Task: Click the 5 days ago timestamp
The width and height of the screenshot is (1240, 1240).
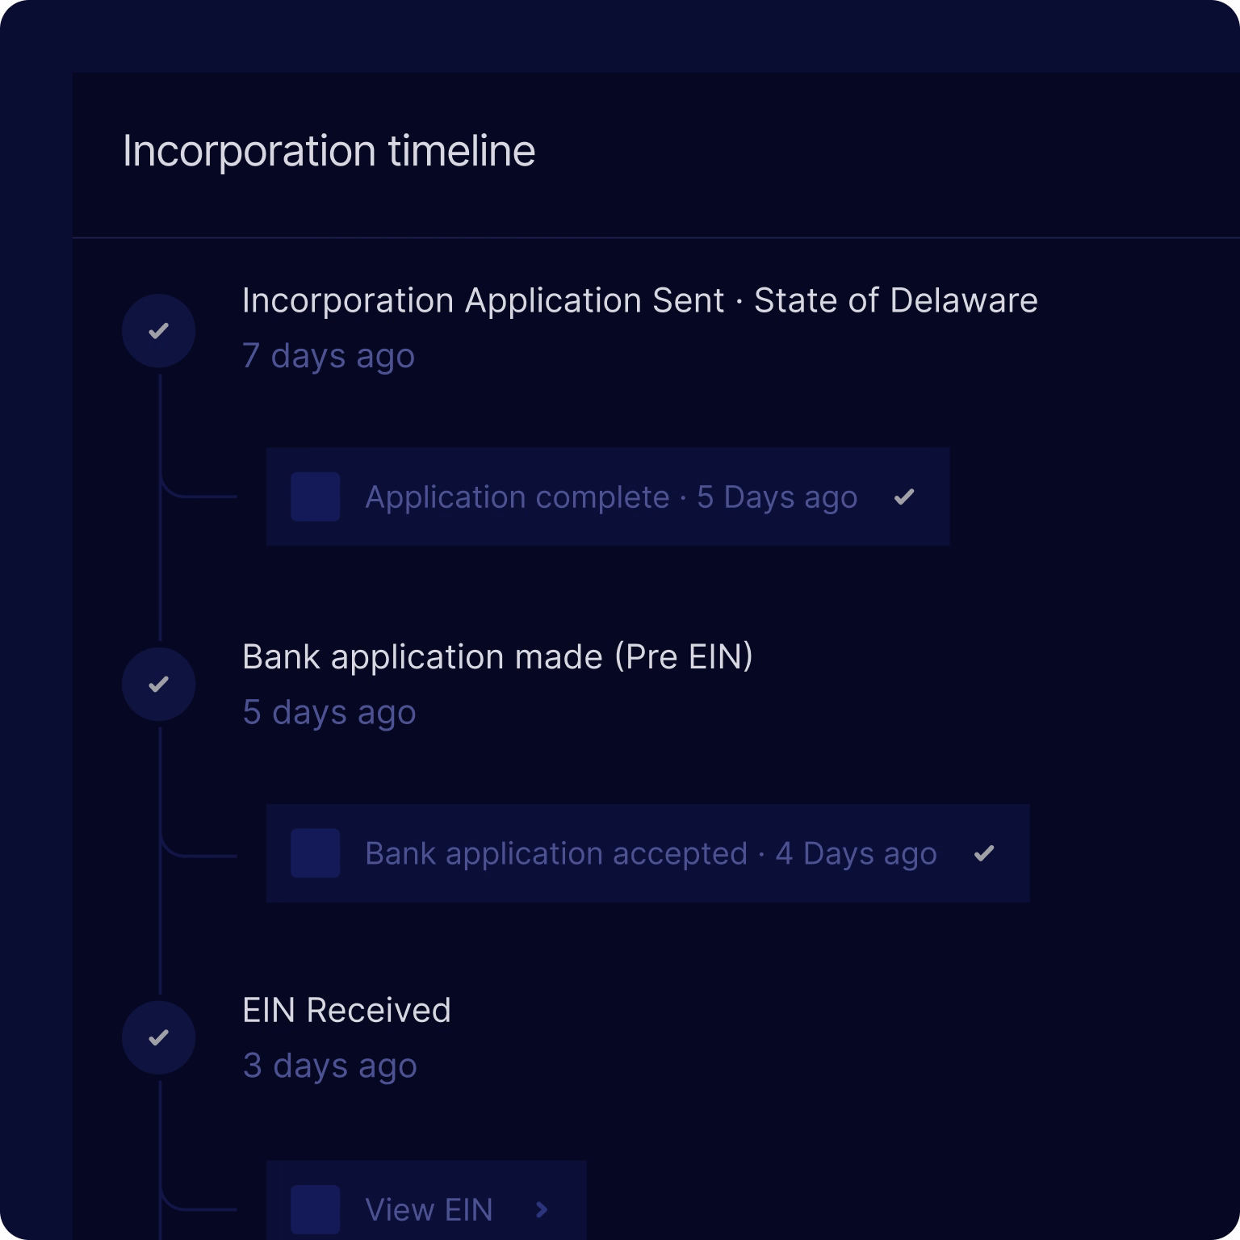Action: click(329, 713)
